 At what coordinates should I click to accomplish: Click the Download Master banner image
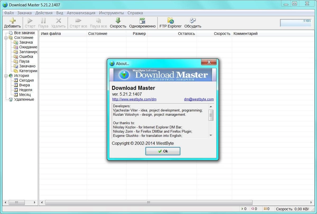(x=163, y=75)
